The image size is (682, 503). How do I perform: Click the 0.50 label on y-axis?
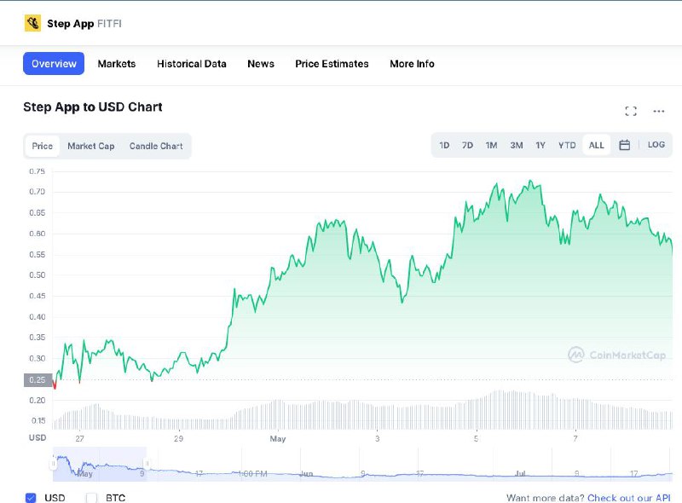[37, 275]
